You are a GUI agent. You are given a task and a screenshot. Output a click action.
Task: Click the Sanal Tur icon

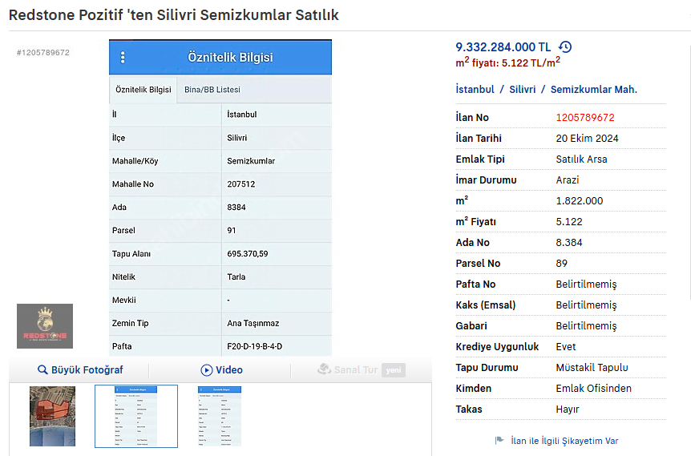[x=324, y=369]
